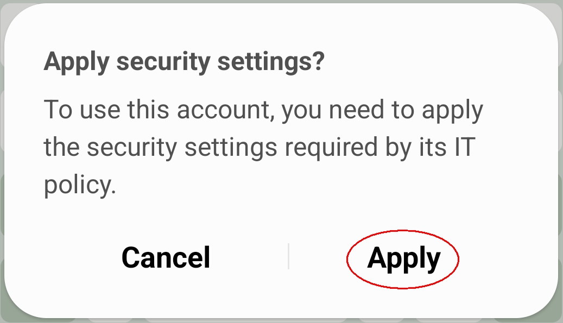Reject the required security settings with Cancel
Viewport: 563px width, 323px height.
pos(166,257)
